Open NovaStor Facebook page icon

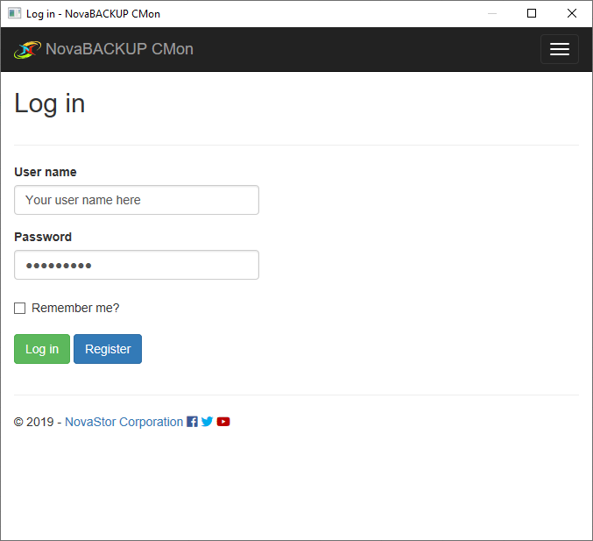[192, 422]
